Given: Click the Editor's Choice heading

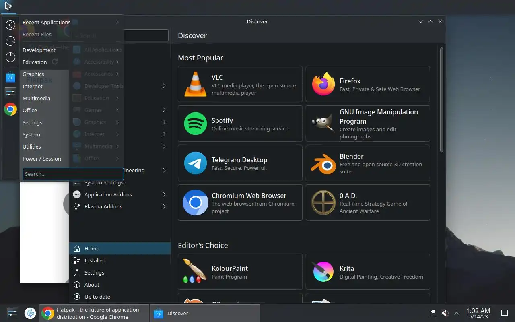Looking at the screenshot, I should point(203,245).
